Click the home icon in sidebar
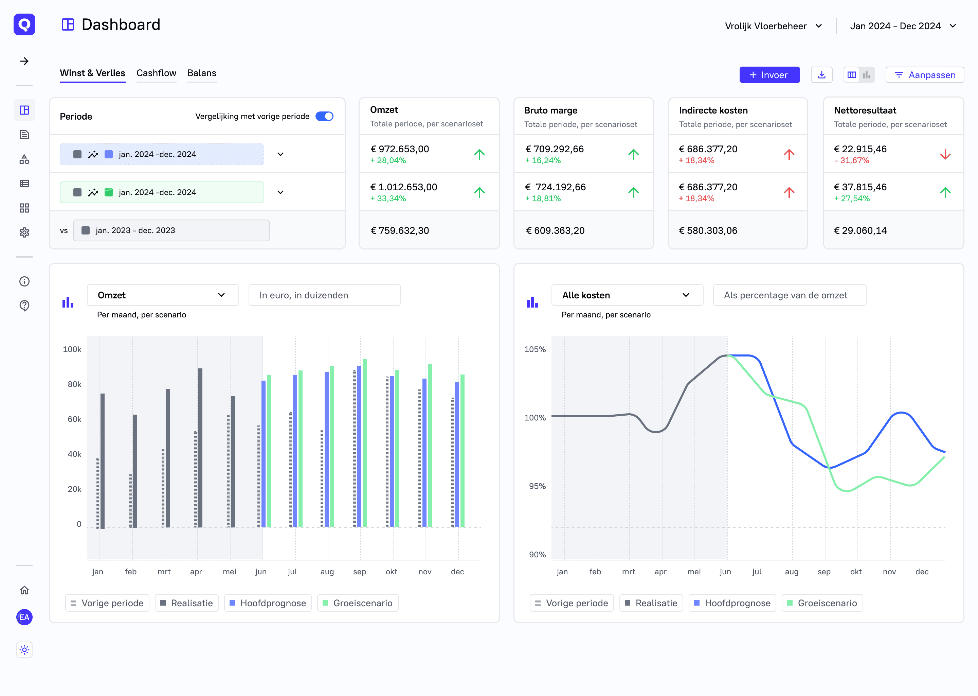 (24, 590)
